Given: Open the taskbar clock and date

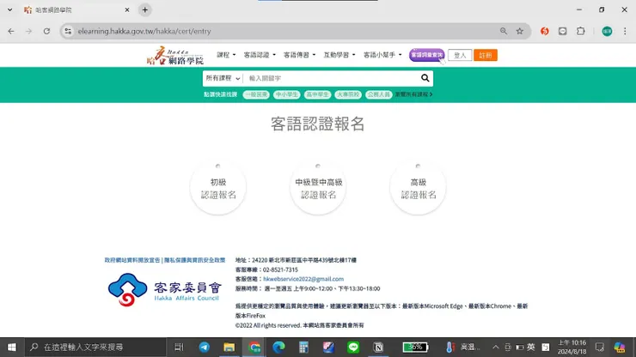Looking at the screenshot, I should [572, 348].
